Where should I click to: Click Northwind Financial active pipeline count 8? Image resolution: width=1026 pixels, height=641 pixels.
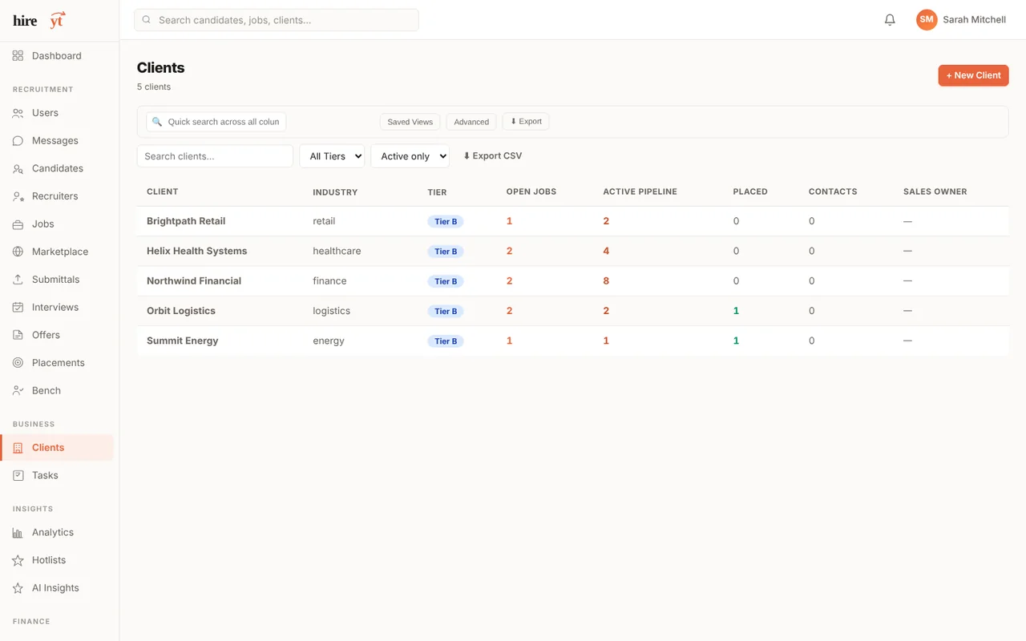(606, 281)
